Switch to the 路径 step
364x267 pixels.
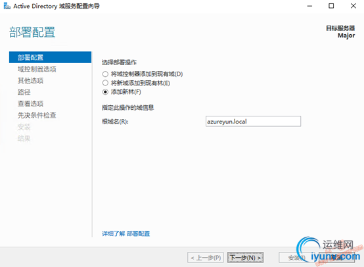point(24,92)
